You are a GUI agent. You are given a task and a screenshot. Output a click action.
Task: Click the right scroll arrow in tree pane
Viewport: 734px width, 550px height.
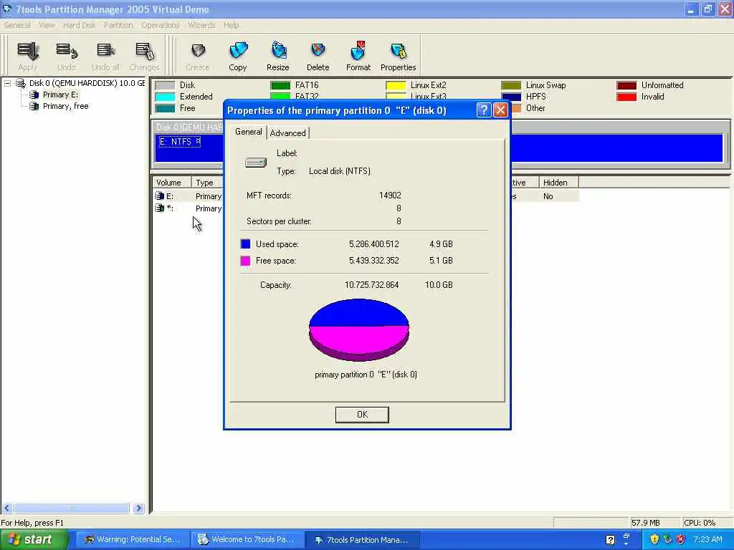pyautogui.click(x=138, y=508)
